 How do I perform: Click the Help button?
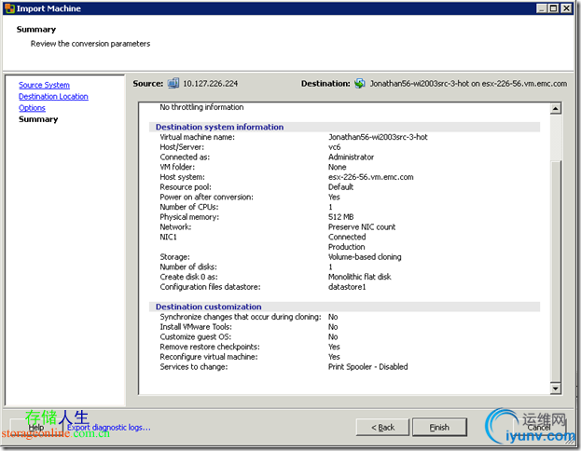tap(36, 428)
